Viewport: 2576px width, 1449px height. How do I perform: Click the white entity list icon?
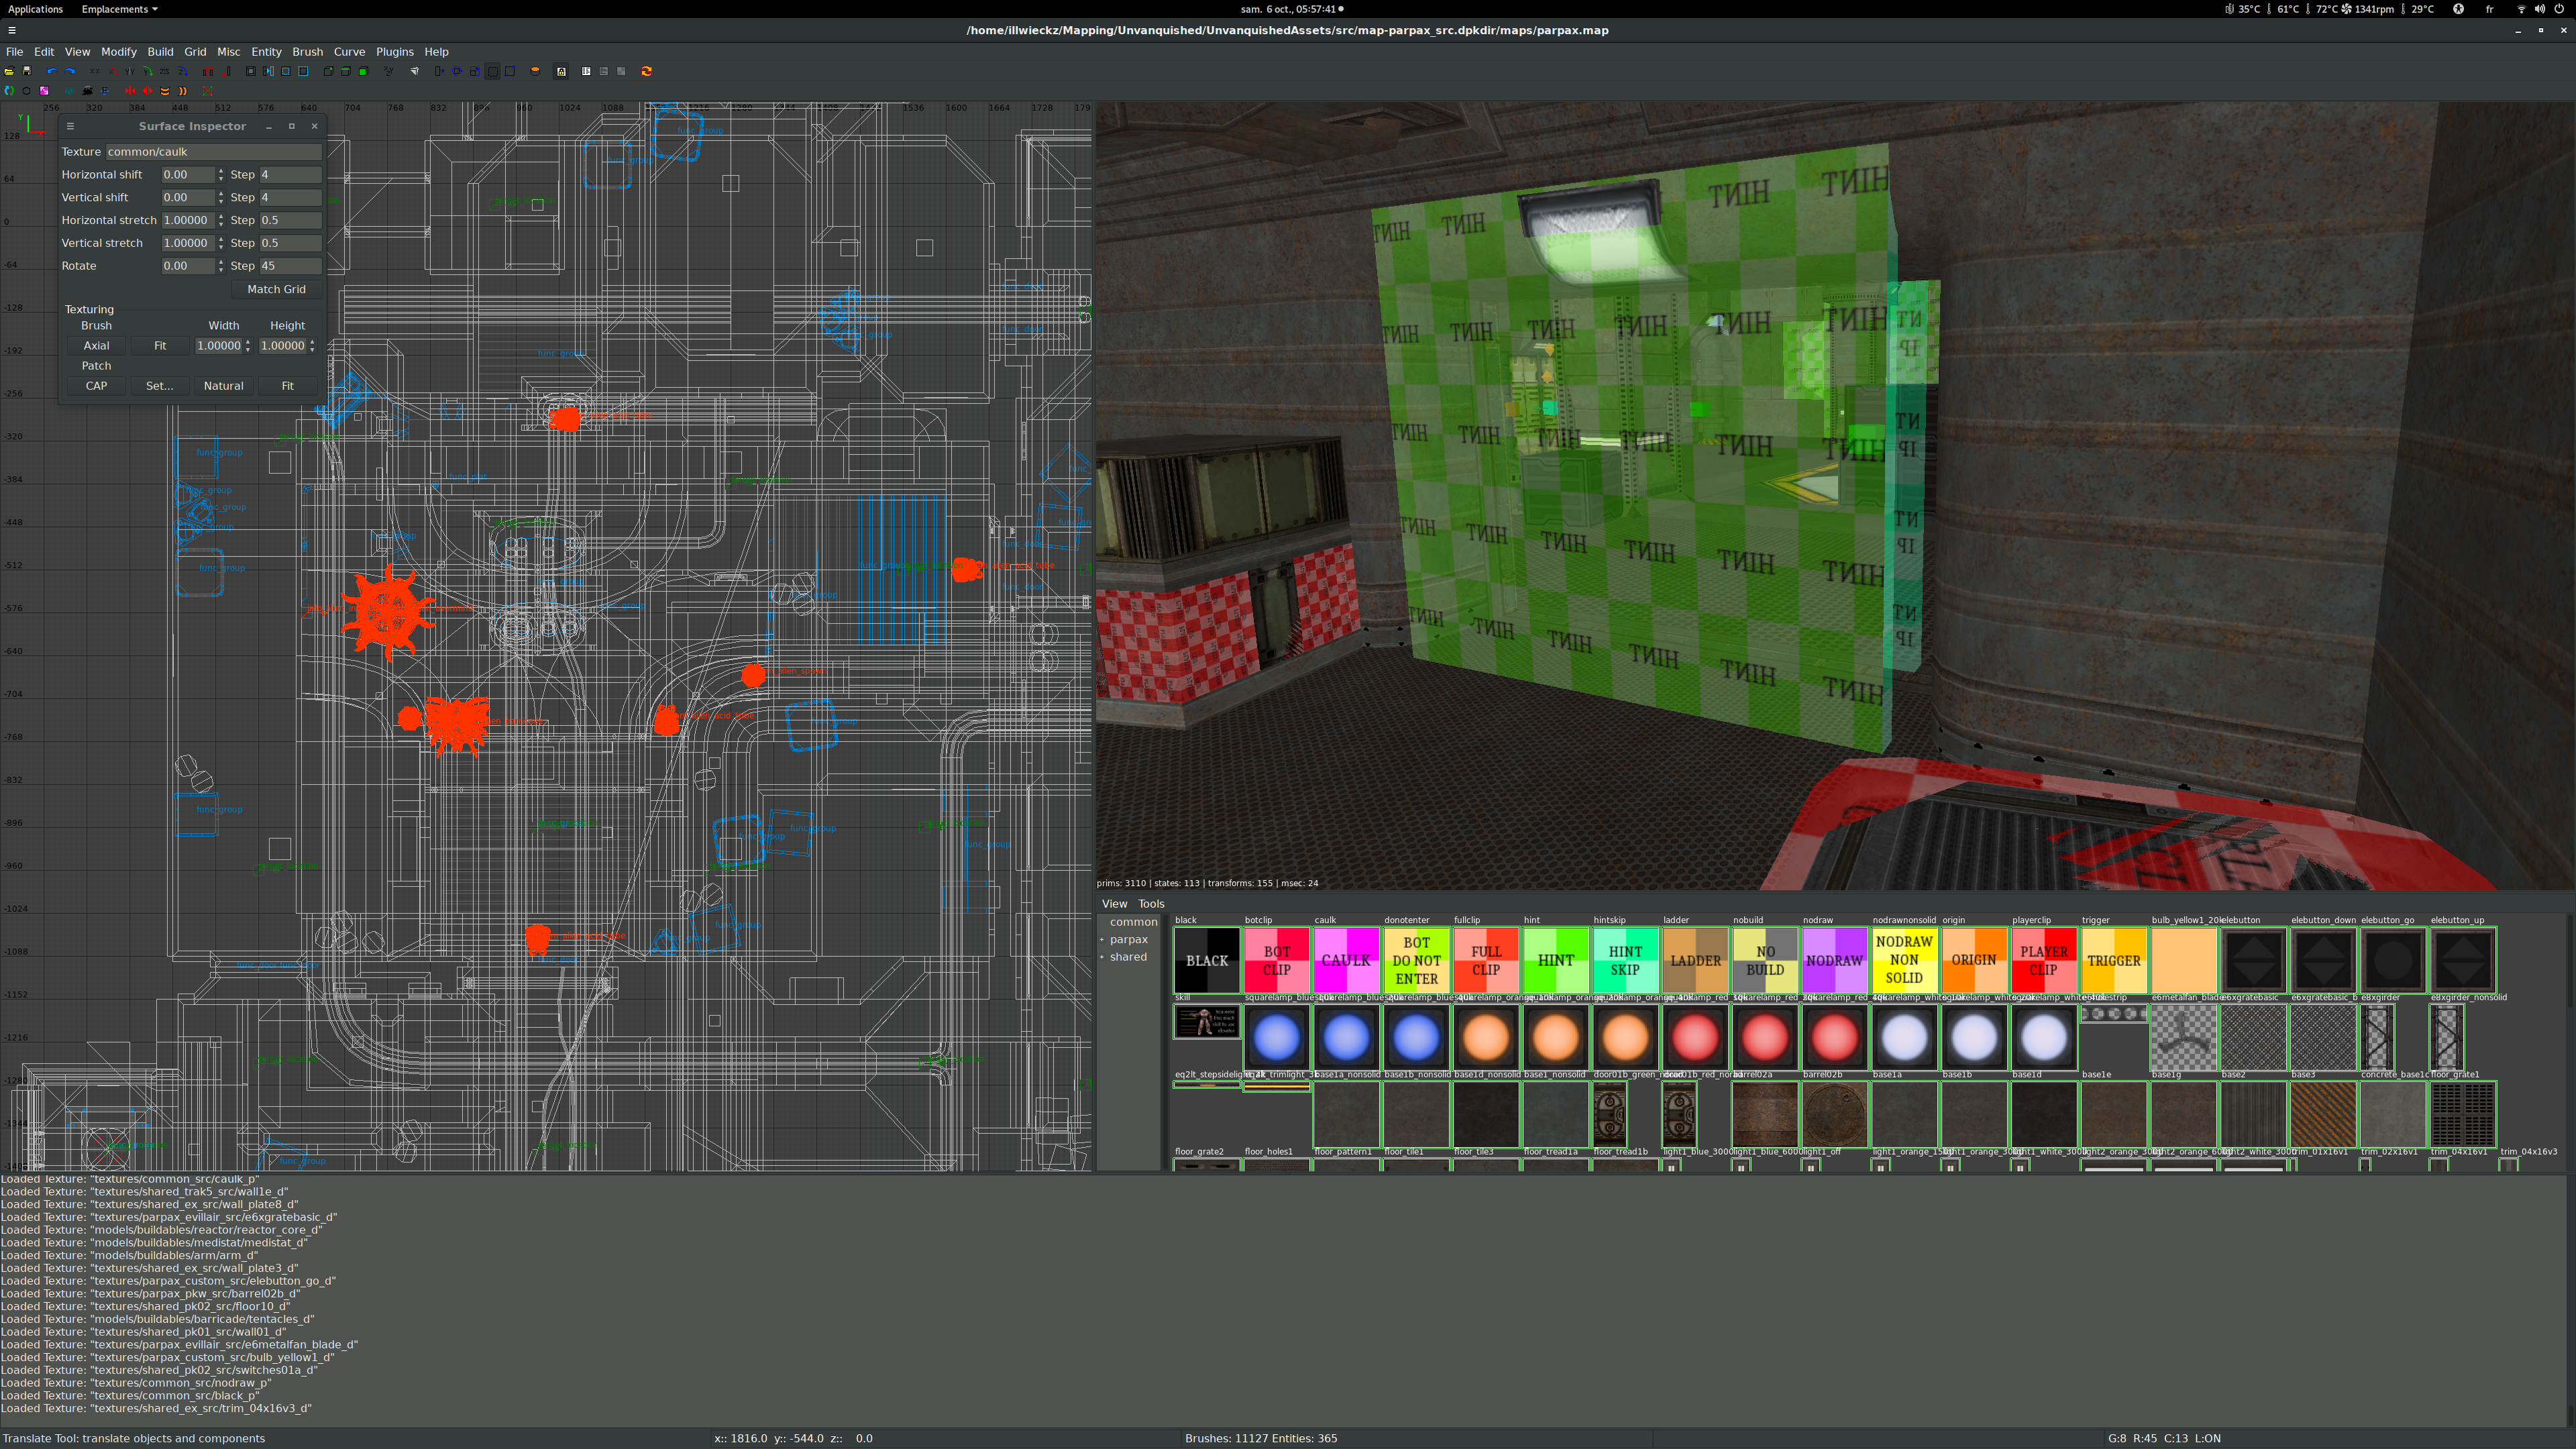click(x=586, y=71)
